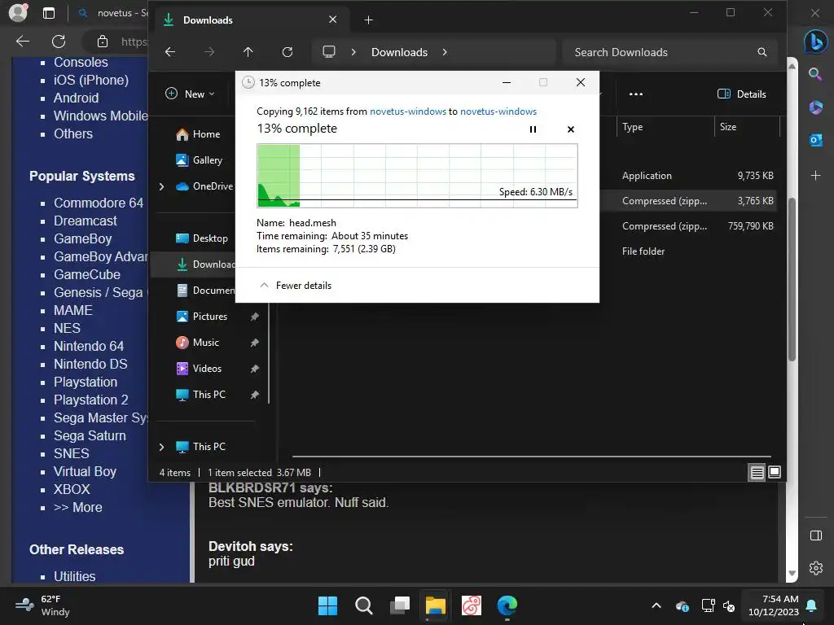Open the See more ellipsis menu
The height and width of the screenshot is (625, 834).
click(x=635, y=94)
